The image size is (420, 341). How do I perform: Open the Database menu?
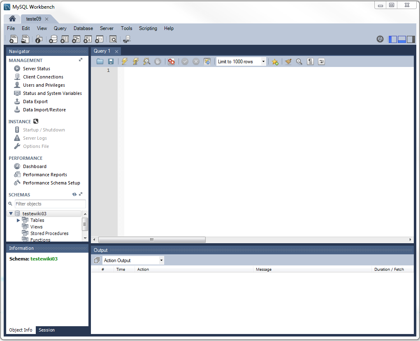tap(83, 28)
